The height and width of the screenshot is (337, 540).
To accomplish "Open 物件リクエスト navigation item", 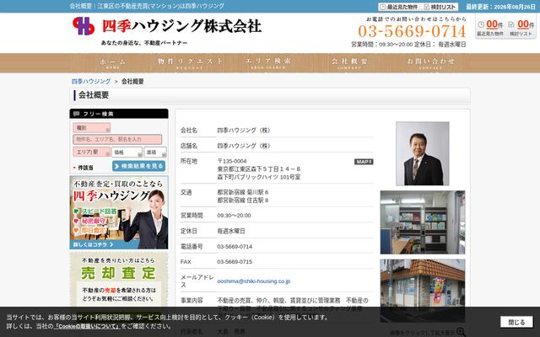I will click(x=190, y=63).
